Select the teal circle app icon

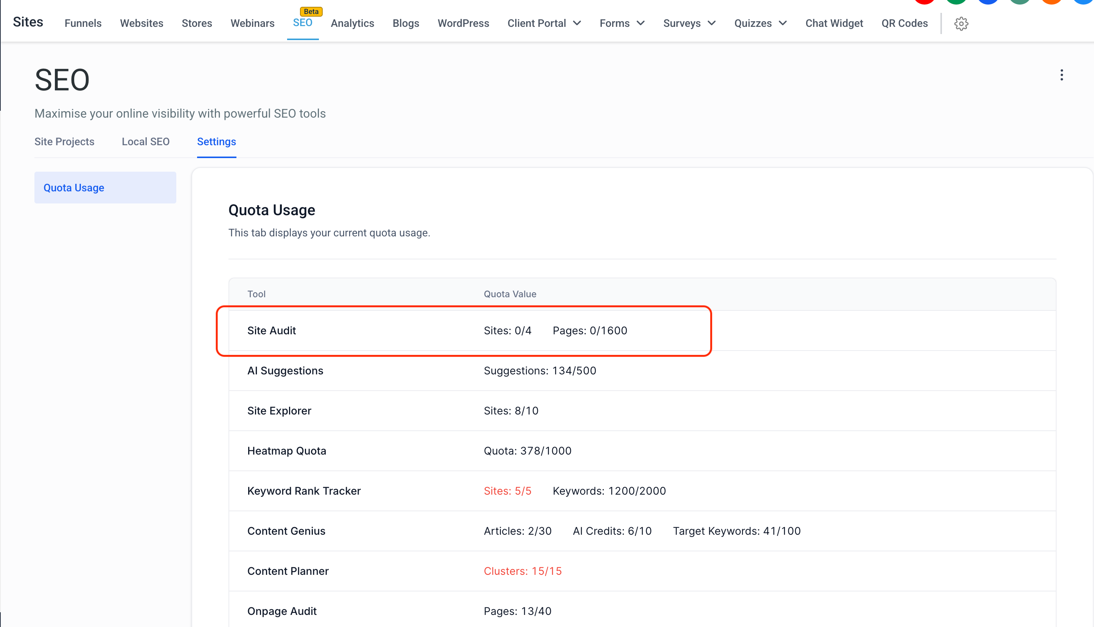coord(1019,3)
